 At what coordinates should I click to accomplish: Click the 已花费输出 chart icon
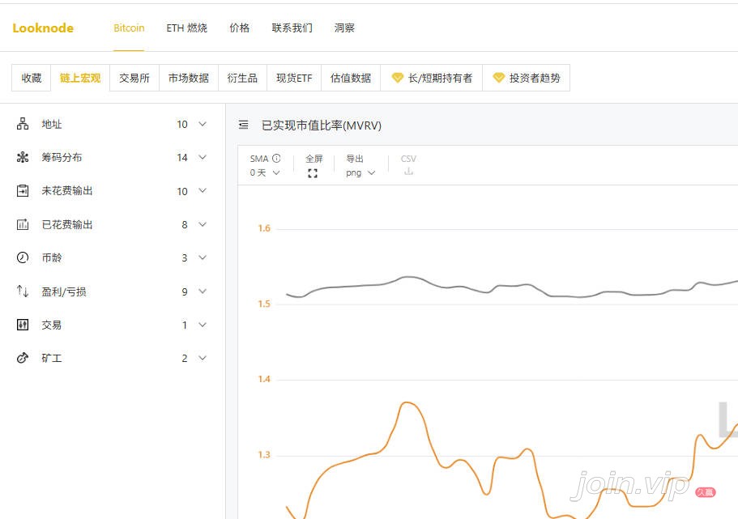click(x=23, y=224)
